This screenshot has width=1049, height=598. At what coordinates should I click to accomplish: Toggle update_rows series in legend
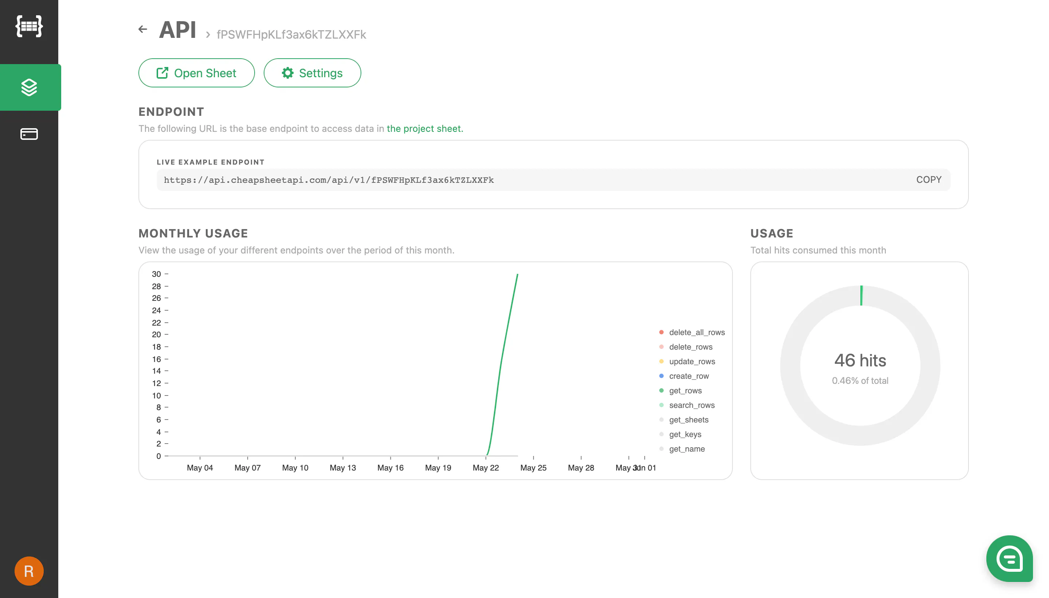click(x=687, y=361)
